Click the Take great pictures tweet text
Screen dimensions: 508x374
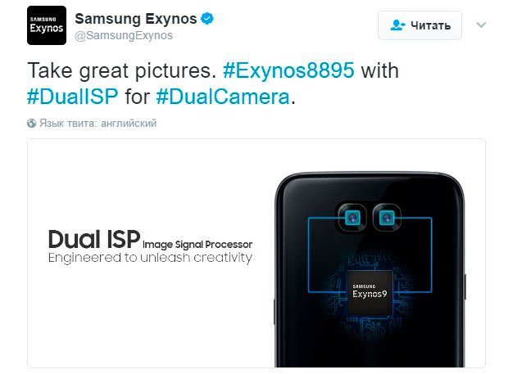122,70
